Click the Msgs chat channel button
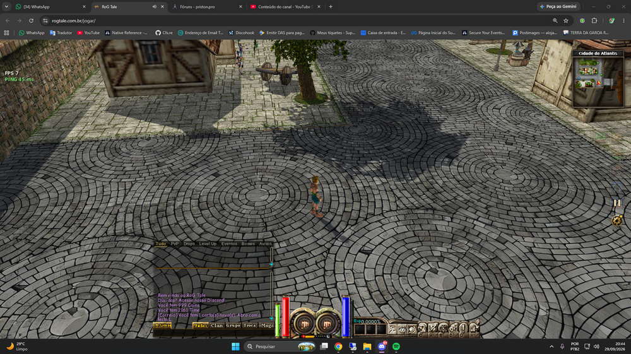The height and width of the screenshot is (354, 631). (266, 326)
